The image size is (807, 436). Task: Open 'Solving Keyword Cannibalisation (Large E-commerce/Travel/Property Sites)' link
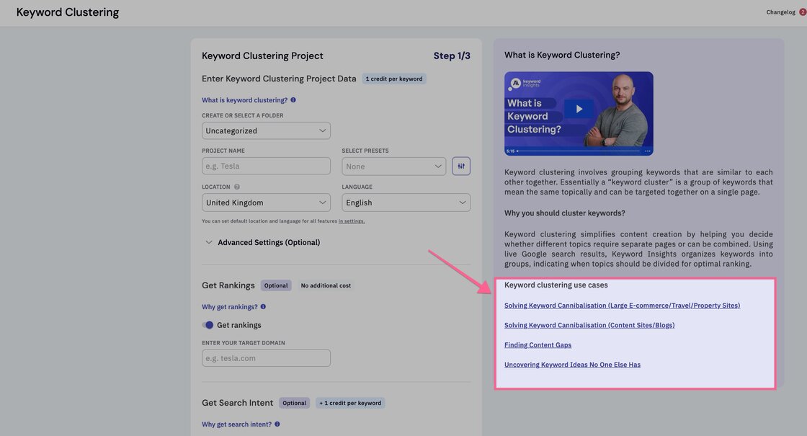[x=623, y=306]
